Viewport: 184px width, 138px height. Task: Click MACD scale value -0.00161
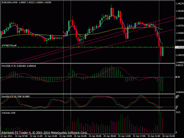pos(179,92)
